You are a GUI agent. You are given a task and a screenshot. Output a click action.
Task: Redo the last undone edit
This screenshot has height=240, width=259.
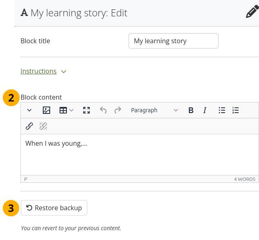[117, 110]
